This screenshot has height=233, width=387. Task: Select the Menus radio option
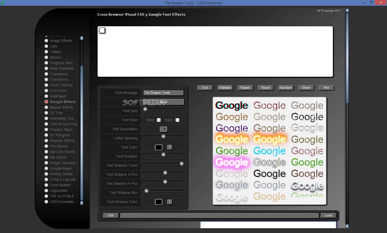(x=46, y=57)
